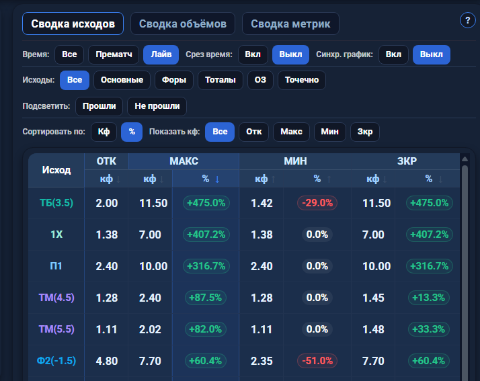Sort by Кф option
This screenshot has width=480, height=381.
[x=104, y=132]
